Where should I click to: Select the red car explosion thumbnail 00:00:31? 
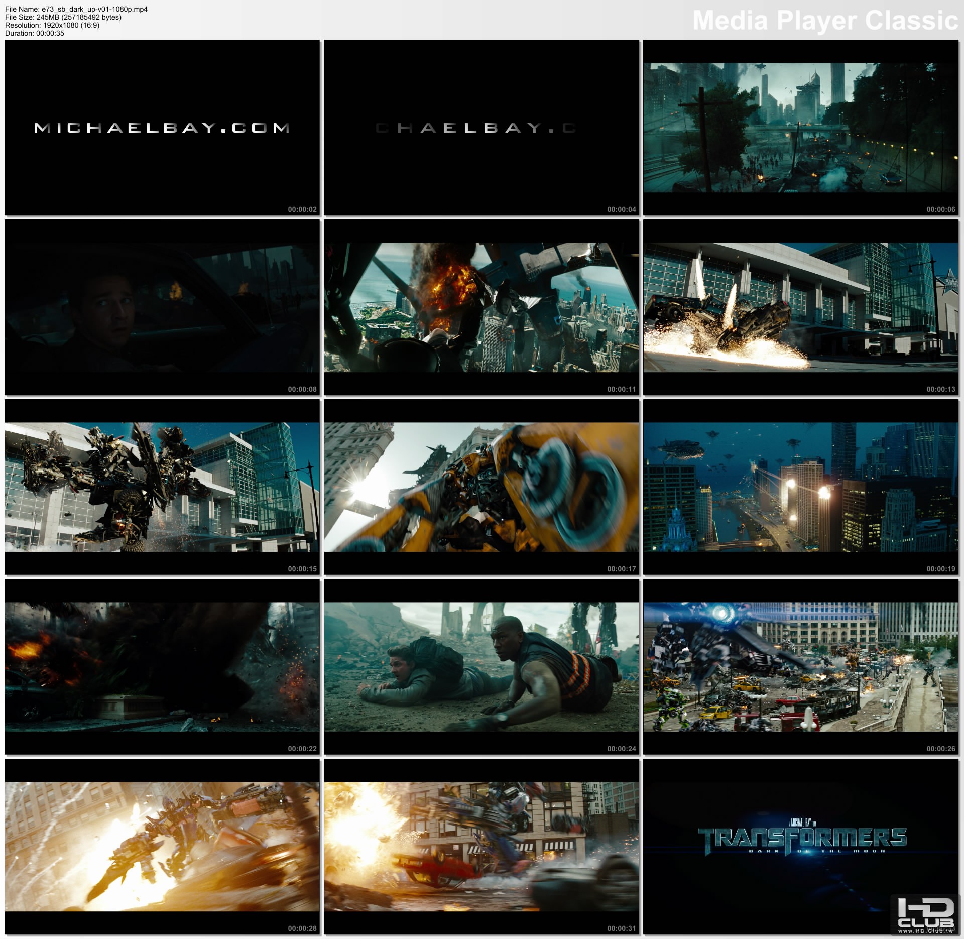pyautogui.click(x=481, y=847)
